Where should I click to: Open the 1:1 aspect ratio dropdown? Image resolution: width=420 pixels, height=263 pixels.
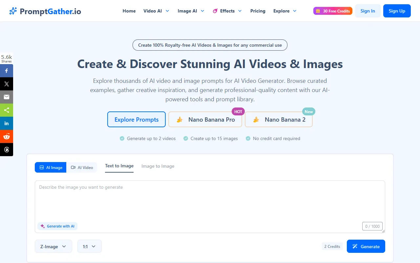click(x=89, y=246)
